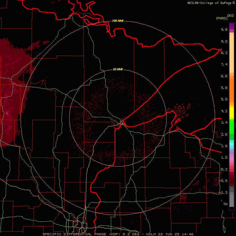This screenshot has height=236, width=236.
Task: Click the 7.4 value on the color scale
Action: pyautogui.click(x=224, y=65)
